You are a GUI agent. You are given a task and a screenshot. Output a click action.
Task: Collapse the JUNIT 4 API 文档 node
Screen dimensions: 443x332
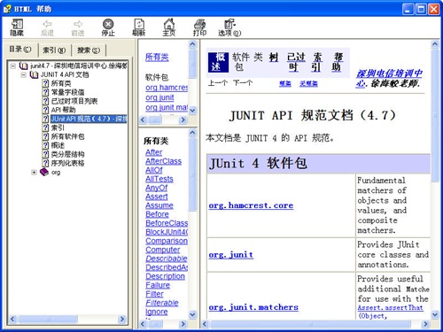23,75
